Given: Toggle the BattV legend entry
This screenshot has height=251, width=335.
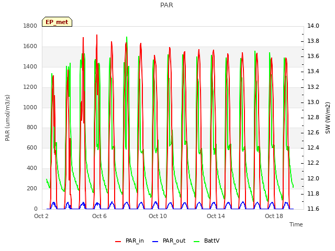Looking at the screenshot, I should click(x=206, y=241).
